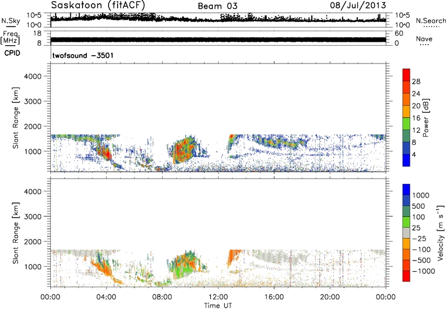This screenshot has height=309, width=446.
Task: Click the echo cluster near 09:30 in velocity panel
Action: pyautogui.click(x=183, y=264)
